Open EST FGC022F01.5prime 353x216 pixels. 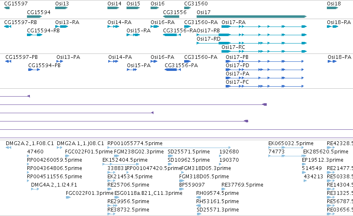tap(89, 152)
